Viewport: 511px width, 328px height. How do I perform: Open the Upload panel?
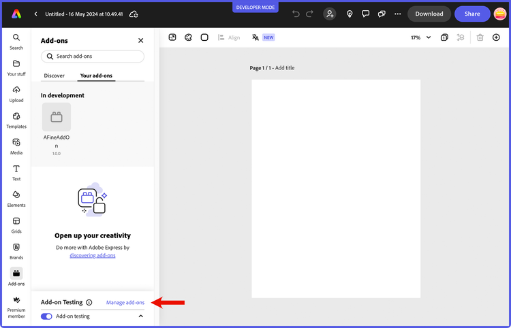(16, 94)
